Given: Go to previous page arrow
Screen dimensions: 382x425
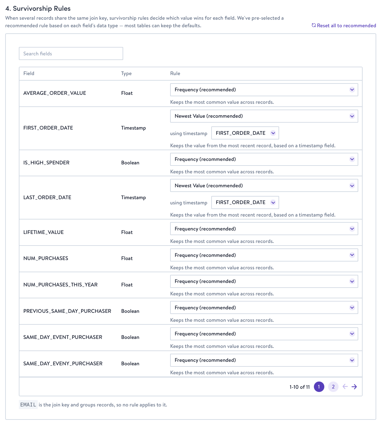Looking at the screenshot, I should pos(345,387).
